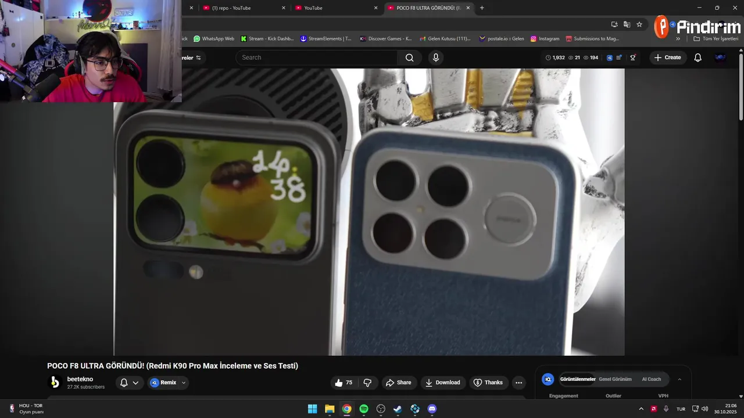Click the Thanks button

pyautogui.click(x=488, y=383)
